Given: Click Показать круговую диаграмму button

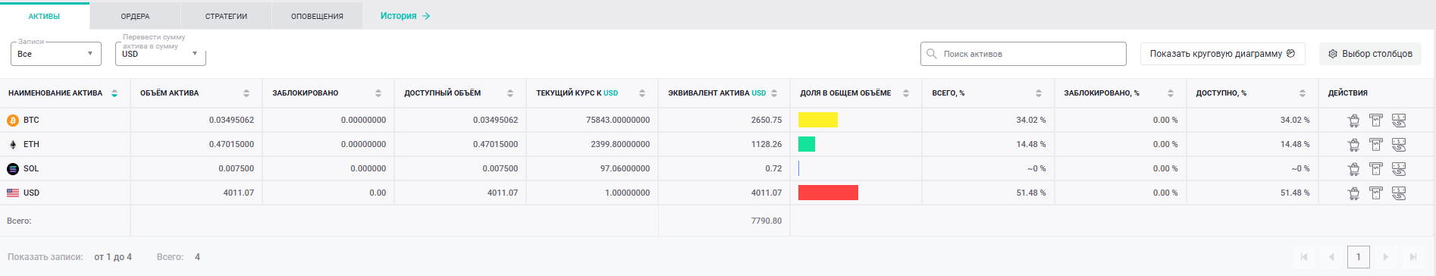Looking at the screenshot, I should coord(1222,54).
